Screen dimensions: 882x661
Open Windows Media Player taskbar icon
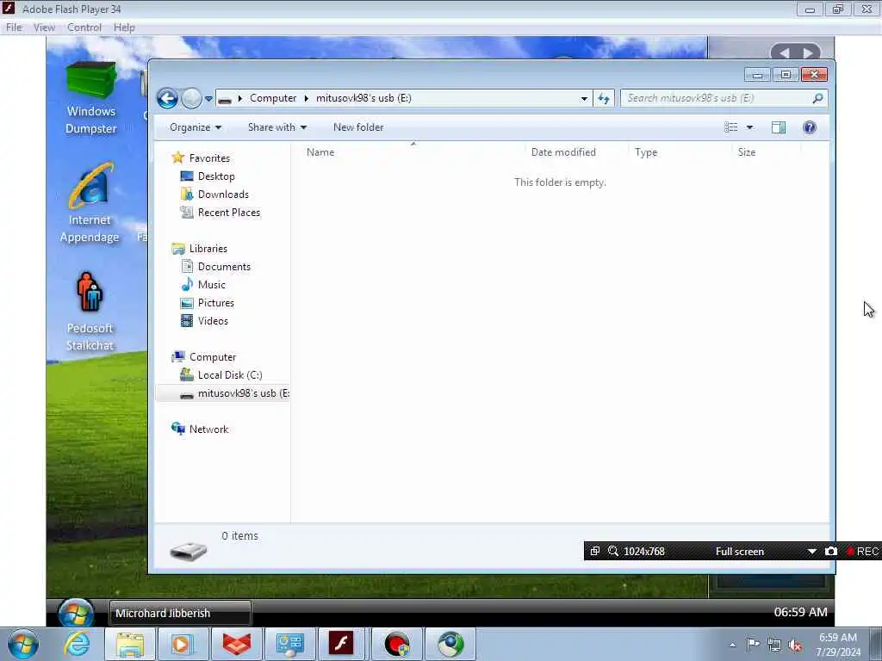click(x=183, y=644)
